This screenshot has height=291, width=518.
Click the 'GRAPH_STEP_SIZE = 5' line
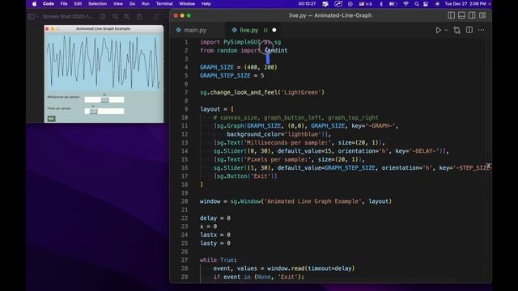point(232,75)
